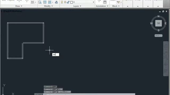Expand the Draw panel title
Screen dimensions: 170x95
pos(19,6)
